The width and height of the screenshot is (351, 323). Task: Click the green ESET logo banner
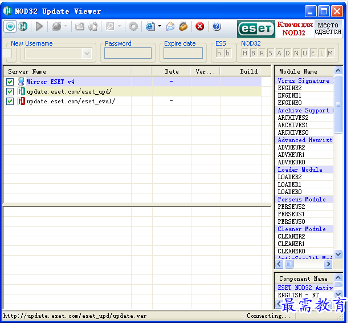tap(256, 29)
